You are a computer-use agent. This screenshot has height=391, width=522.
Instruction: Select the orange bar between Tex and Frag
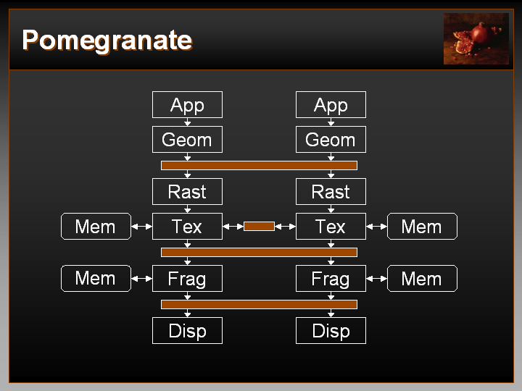coord(259,253)
